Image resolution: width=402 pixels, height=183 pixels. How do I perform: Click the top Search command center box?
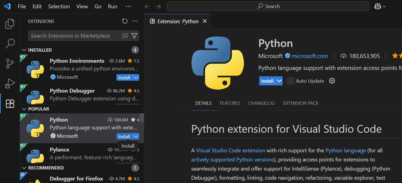(268, 6)
